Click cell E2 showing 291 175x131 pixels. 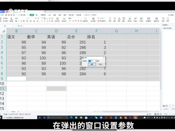(x=76, y=42)
